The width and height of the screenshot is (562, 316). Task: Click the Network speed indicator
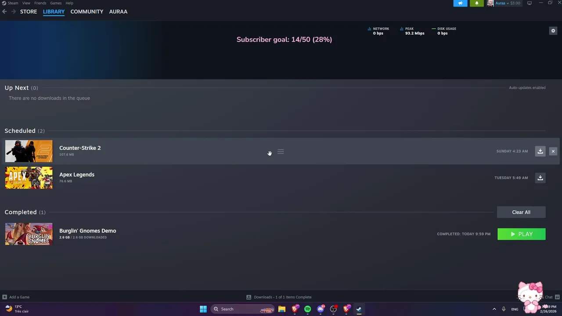tap(378, 31)
